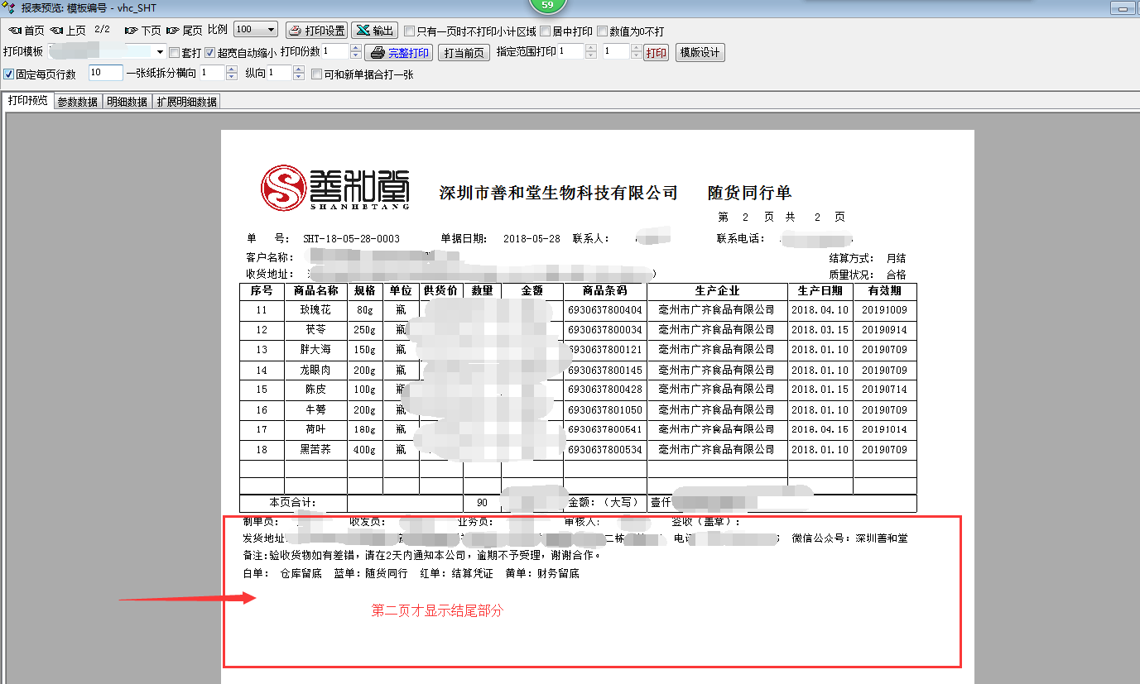The image size is (1140, 684).
Task: Toggle 固定每页行数 checkbox
Action: pos(9,74)
